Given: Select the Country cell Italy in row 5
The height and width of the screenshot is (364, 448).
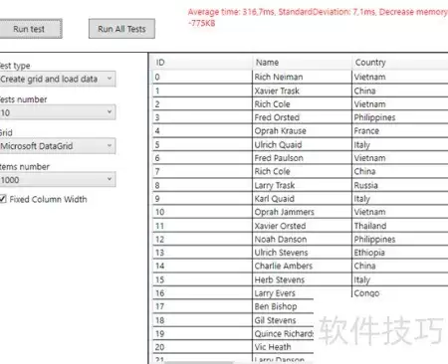Looking at the screenshot, I should (400, 144).
